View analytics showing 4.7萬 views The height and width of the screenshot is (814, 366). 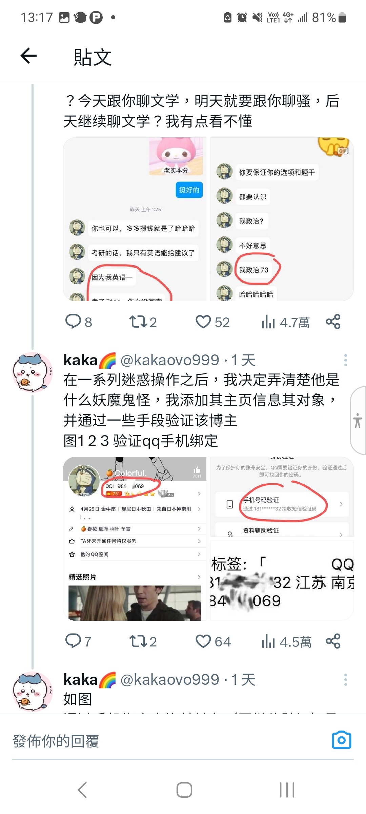pyautogui.click(x=286, y=322)
